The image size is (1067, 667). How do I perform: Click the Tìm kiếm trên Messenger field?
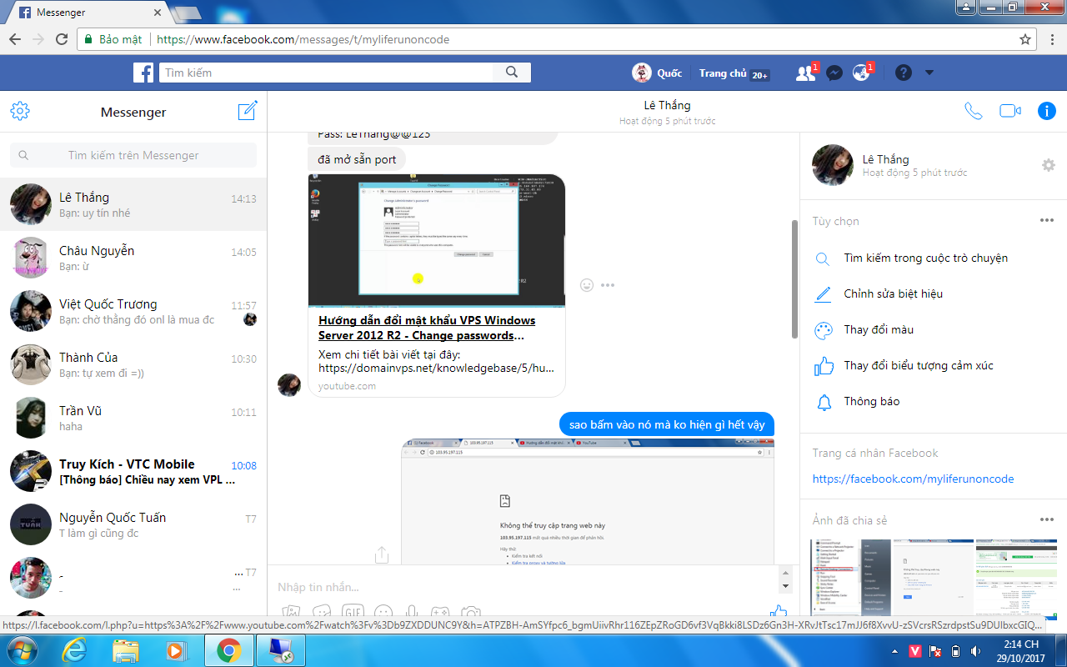[133, 155]
